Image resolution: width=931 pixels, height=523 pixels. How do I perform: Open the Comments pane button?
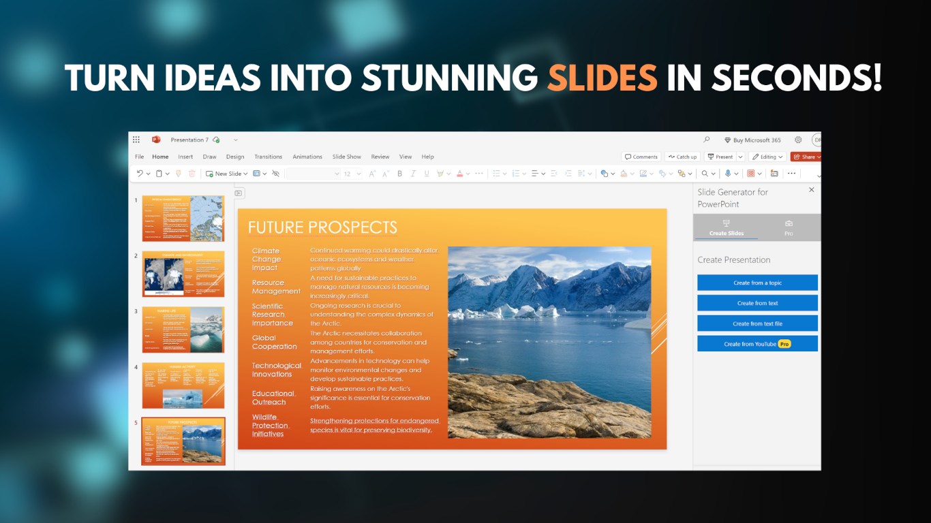641,157
